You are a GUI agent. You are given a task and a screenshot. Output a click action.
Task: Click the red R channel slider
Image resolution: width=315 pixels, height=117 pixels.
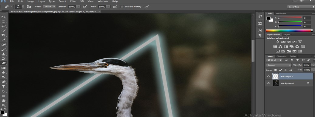(x=290, y=17)
